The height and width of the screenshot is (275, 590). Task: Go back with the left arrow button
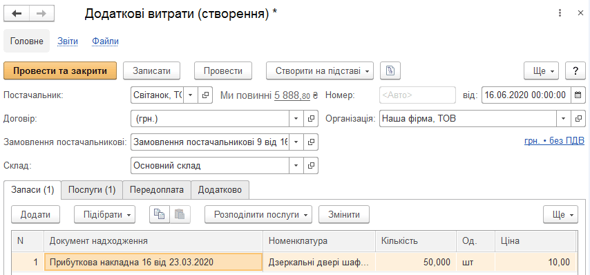pos(17,14)
